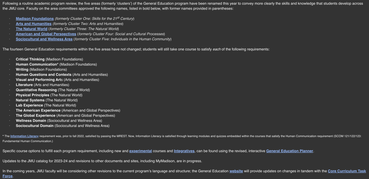Image resolution: width=369 pixels, height=179 pixels.
Task: Click the Human Communication requirement text
Action: click(x=36, y=65)
